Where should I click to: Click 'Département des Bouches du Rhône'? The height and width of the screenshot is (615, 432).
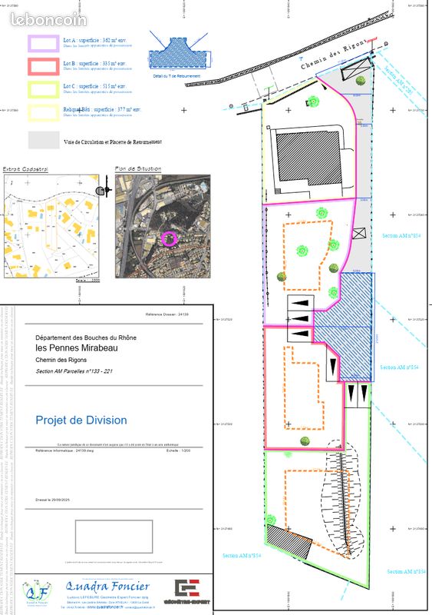pos(86,337)
